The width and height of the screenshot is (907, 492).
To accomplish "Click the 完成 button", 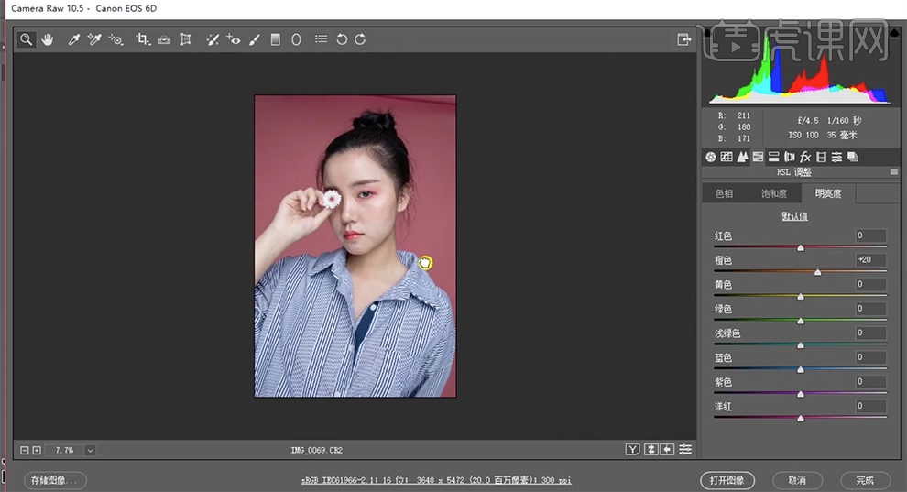I will click(865, 480).
